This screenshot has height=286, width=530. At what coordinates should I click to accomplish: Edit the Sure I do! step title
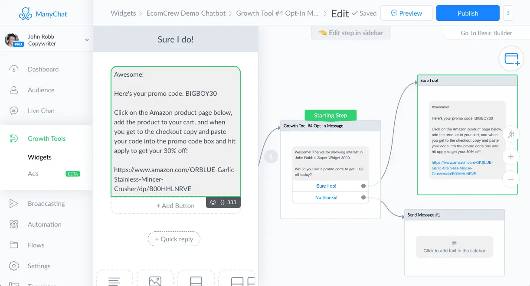click(x=176, y=39)
